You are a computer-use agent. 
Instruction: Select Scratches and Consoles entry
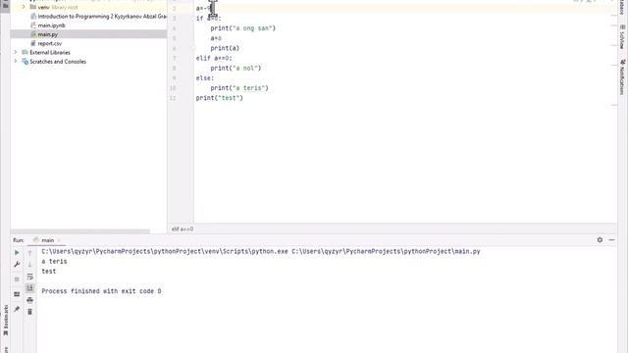58,62
